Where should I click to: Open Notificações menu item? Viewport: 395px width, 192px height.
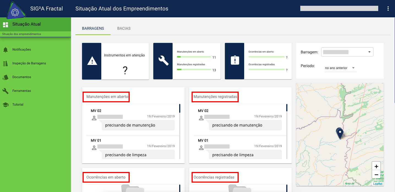[x=36, y=50]
